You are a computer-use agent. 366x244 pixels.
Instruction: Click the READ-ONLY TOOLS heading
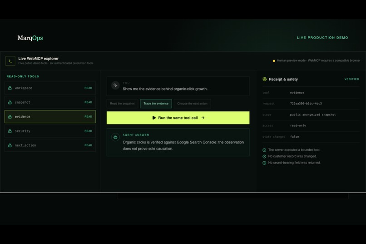(23, 76)
